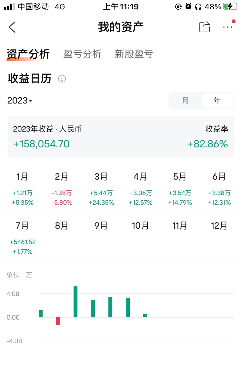
Task: Tap the tallest green bar in chart
Action: (76, 302)
